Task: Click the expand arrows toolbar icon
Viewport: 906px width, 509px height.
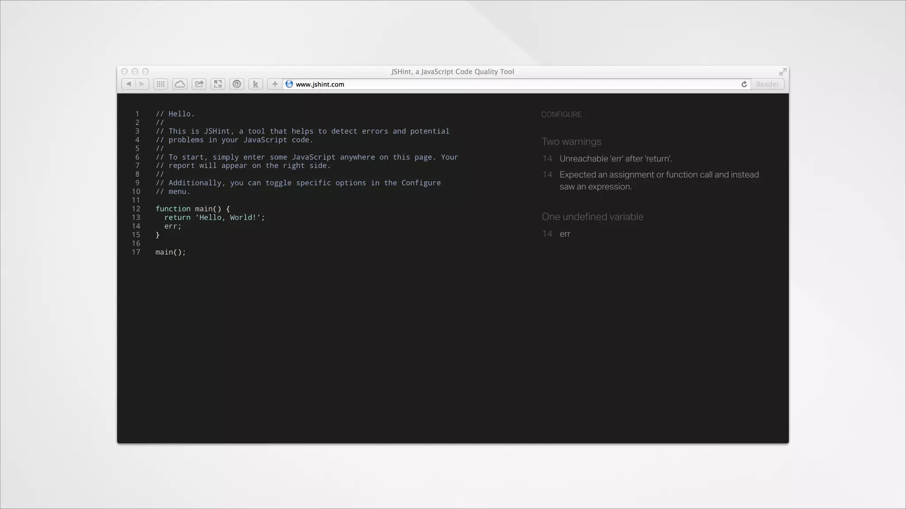Action: (x=218, y=84)
